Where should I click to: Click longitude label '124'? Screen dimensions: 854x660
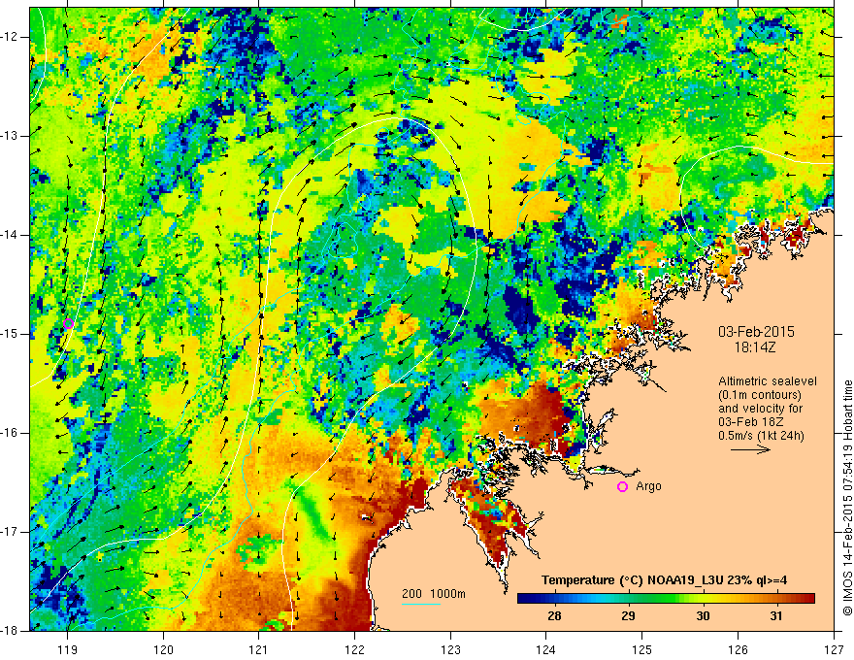pyautogui.click(x=546, y=649)
